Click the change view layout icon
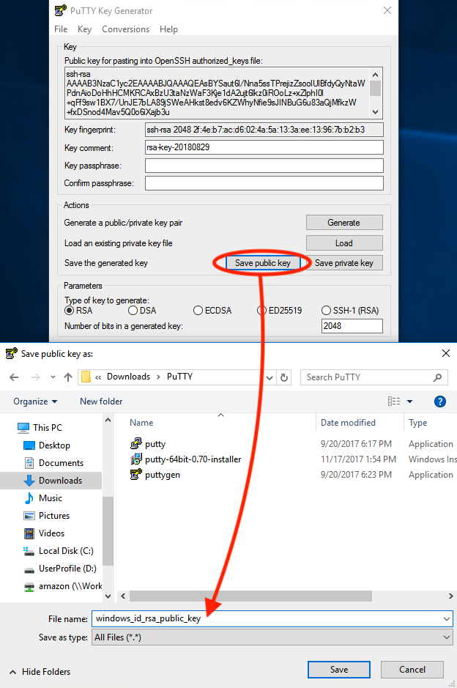This screenshot has height=688, width=457. coord(394,401)
